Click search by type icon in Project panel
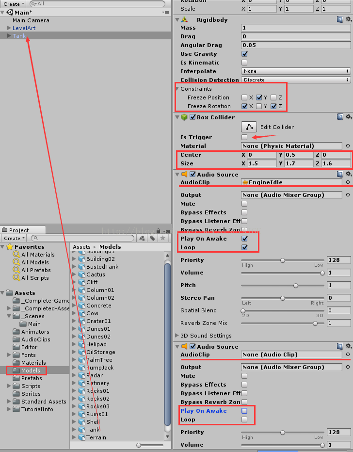Screen dimensions: 353x452 pos(142,238)
